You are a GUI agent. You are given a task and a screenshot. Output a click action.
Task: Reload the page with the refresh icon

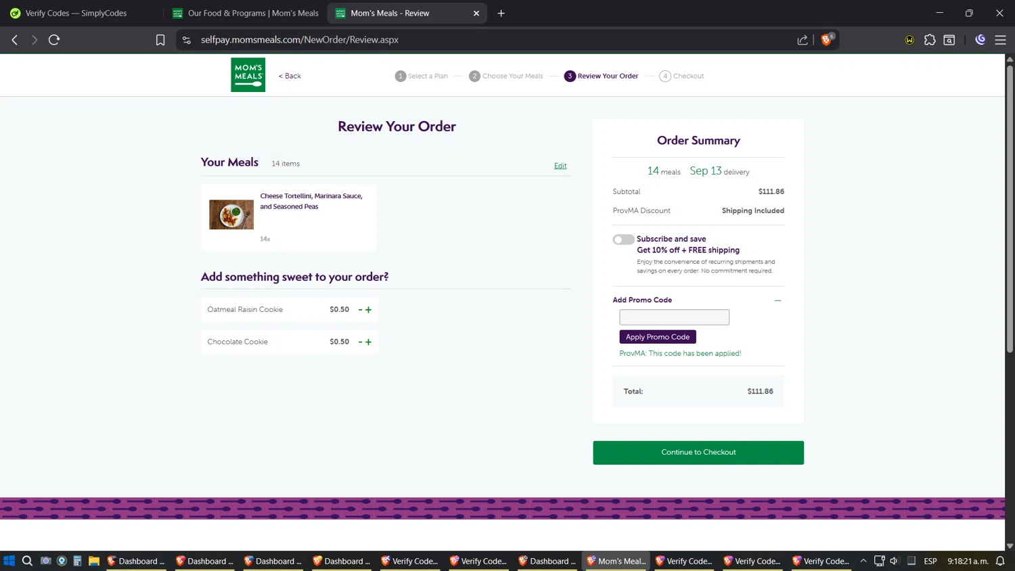[54, 40]
